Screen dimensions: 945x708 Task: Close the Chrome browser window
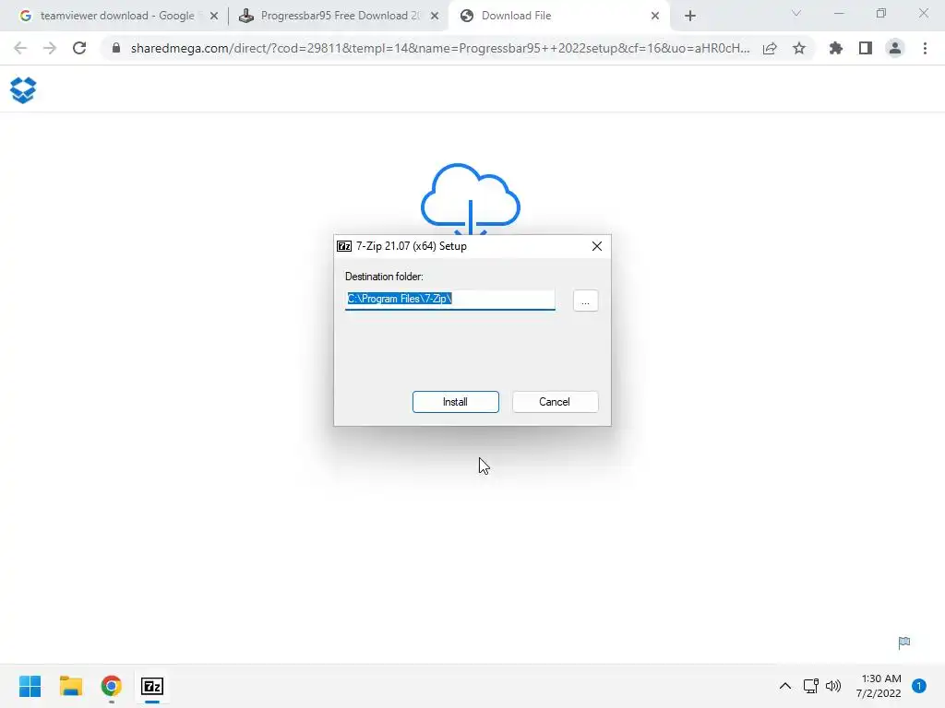(x=923, y=13)
